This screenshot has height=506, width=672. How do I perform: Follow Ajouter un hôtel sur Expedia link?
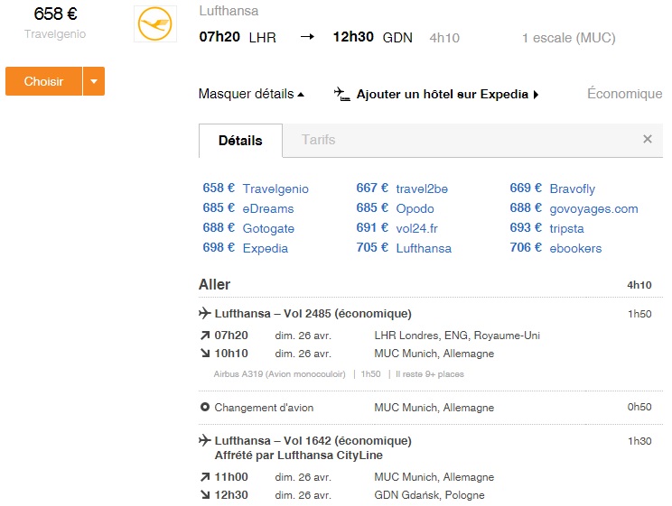[x=447, y=94]
